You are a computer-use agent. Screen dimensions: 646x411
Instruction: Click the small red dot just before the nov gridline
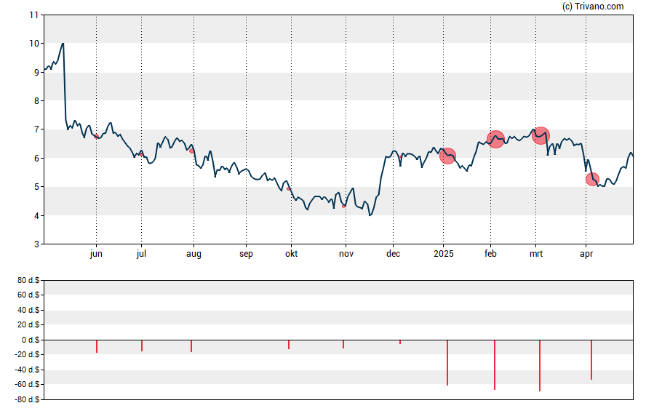[x=343, y=206]
